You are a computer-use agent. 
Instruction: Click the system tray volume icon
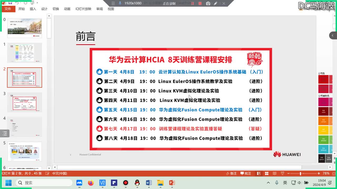[299, 183]
